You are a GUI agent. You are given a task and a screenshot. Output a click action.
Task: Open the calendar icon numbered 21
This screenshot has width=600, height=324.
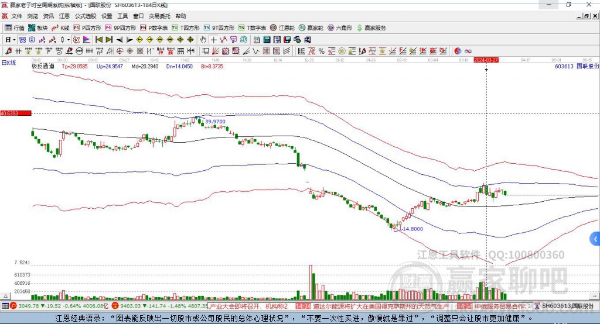coord(257,40)
